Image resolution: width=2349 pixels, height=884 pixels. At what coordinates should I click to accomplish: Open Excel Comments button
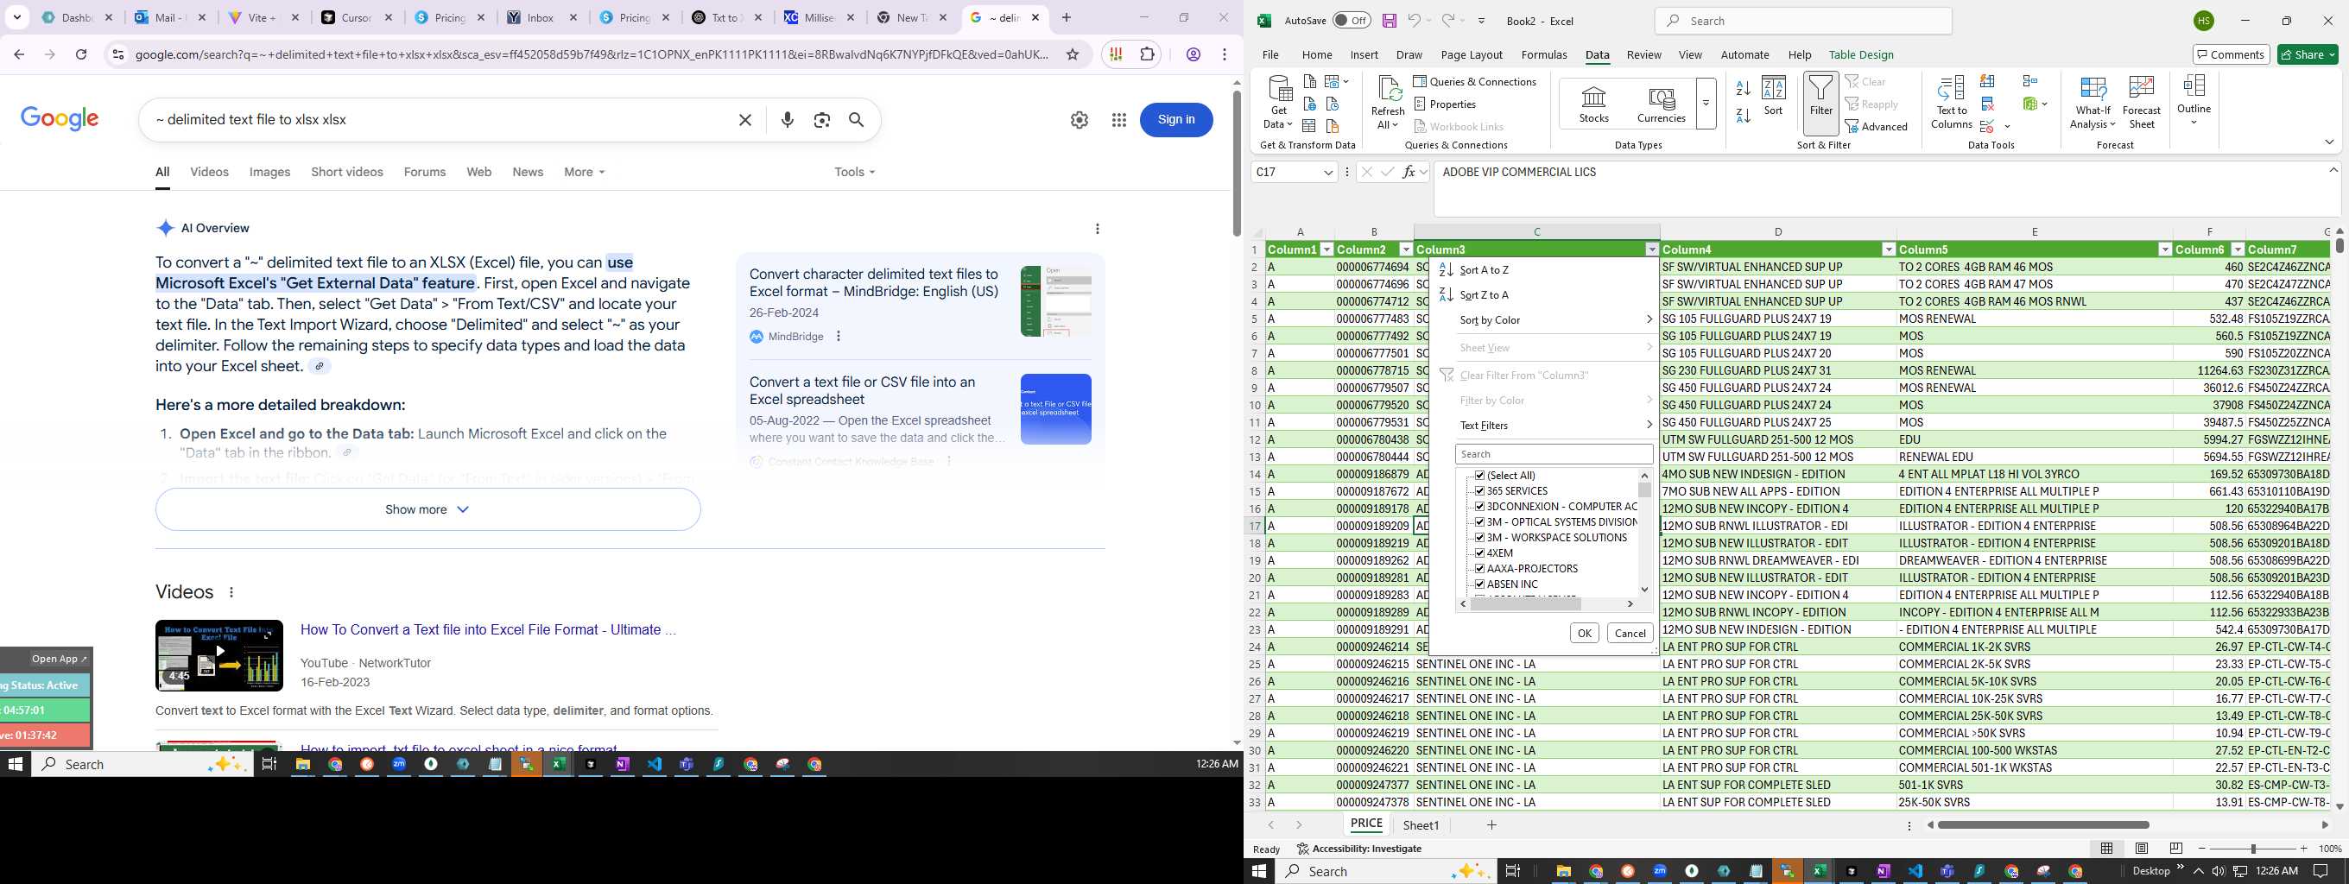point(2230,54)
